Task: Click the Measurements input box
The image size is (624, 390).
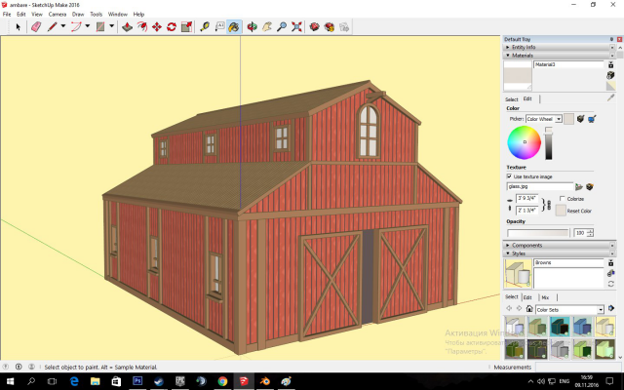Action: 577,367
